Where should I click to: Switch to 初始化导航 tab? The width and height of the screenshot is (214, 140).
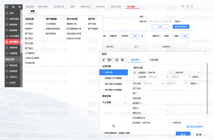click(x=43, y=7)
